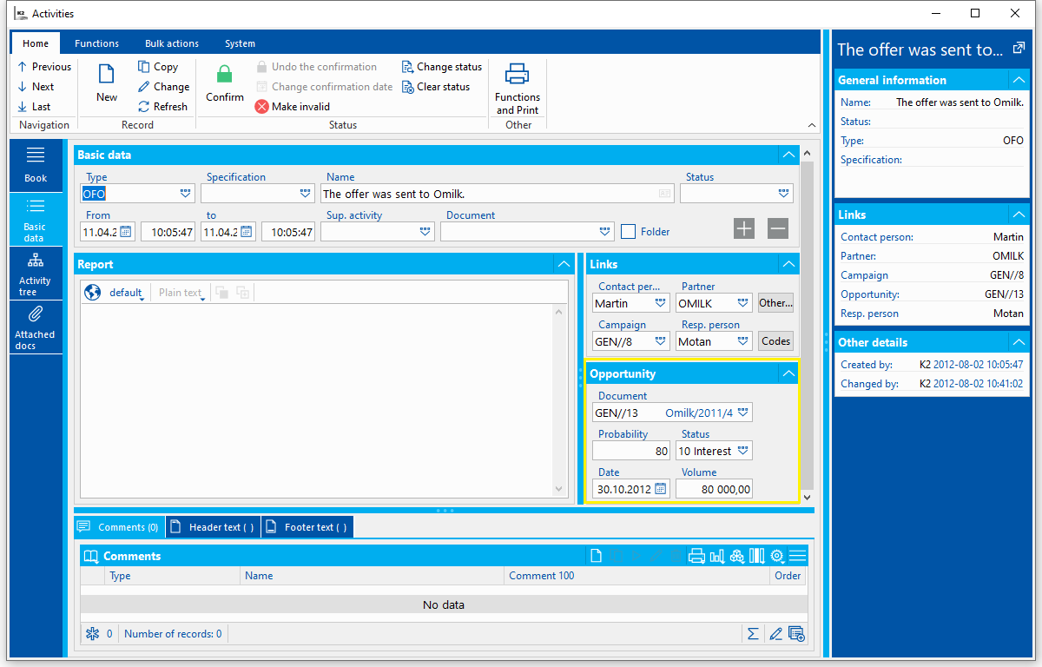1042x667 pixels.
Task: Open the Partner OMILK dropdown
Action: click(743, 303)
